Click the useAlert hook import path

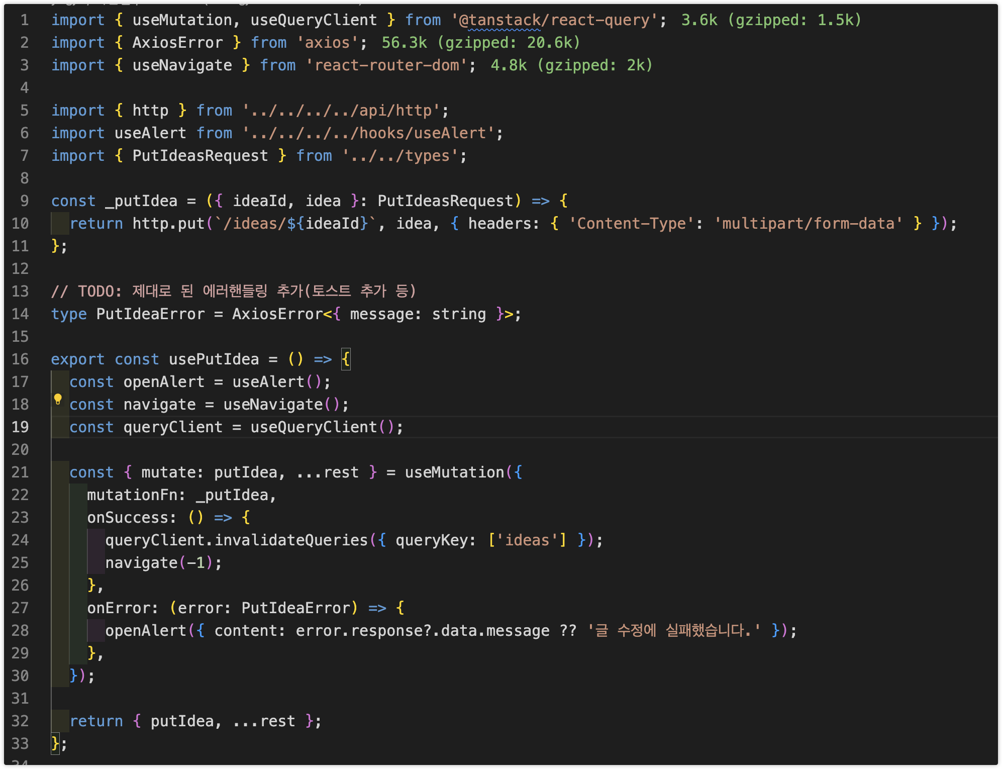(x=368, y=133)
